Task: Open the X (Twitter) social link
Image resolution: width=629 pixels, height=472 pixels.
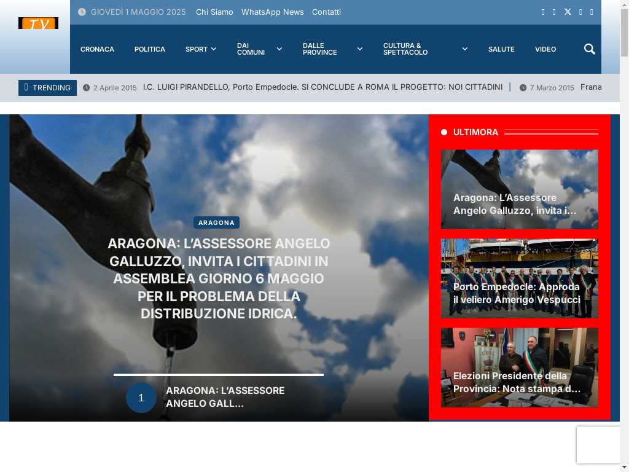Action: tap(567, 12)
